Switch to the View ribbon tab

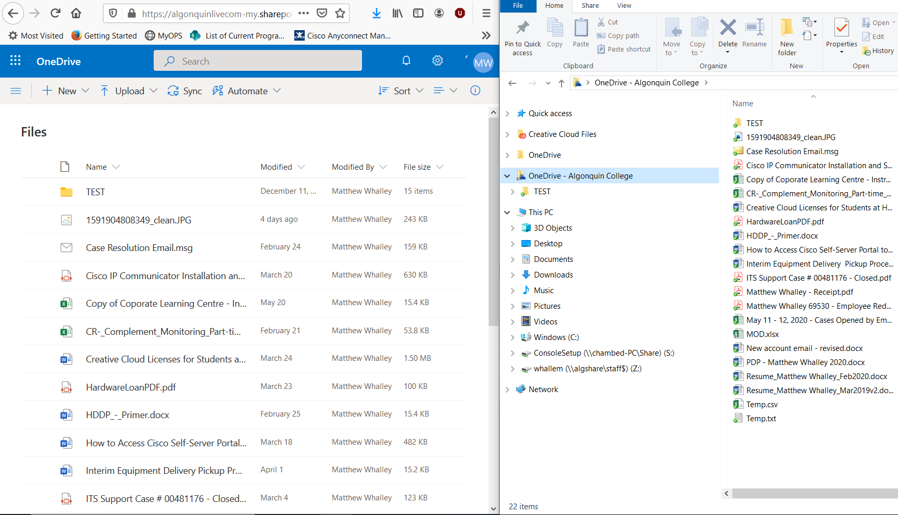[623, 6]
